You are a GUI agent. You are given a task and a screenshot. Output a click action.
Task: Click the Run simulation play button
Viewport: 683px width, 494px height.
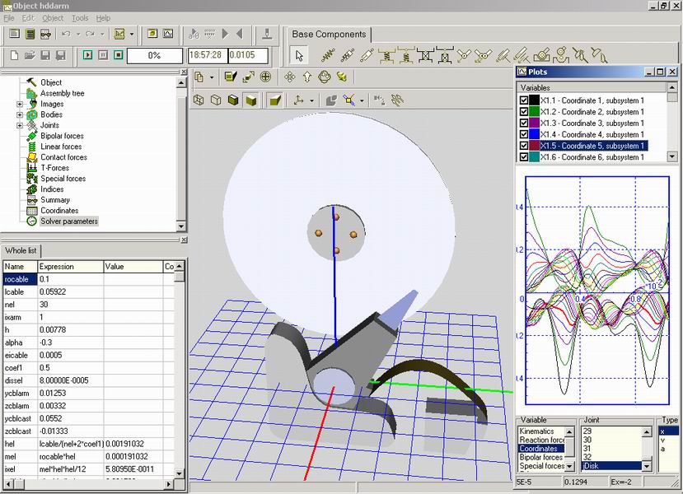pos(88,55)
